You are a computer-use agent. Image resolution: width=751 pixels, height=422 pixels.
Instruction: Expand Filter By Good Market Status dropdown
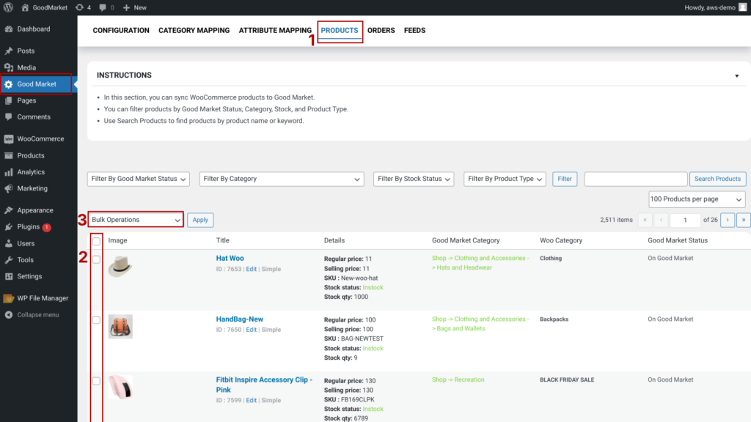tap(139, 179)
